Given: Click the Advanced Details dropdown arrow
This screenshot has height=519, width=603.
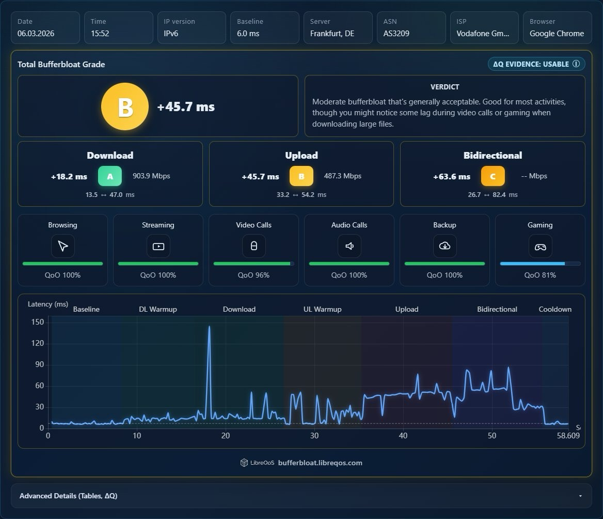Looking at the screenshot, I should coord(580,496).
